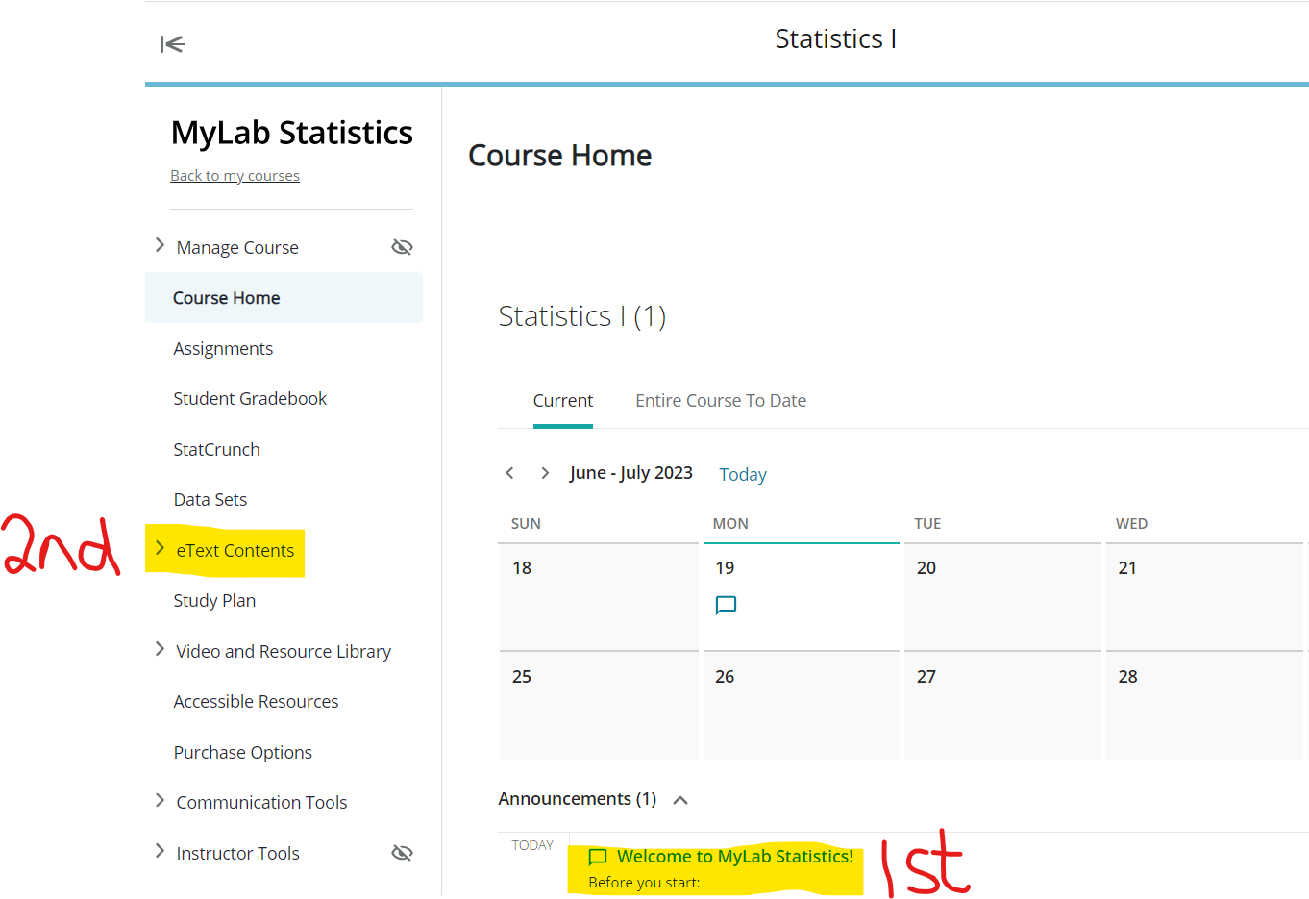Click the 'MON' column header
Viewport: 1309px width, 899px height.
730,524
